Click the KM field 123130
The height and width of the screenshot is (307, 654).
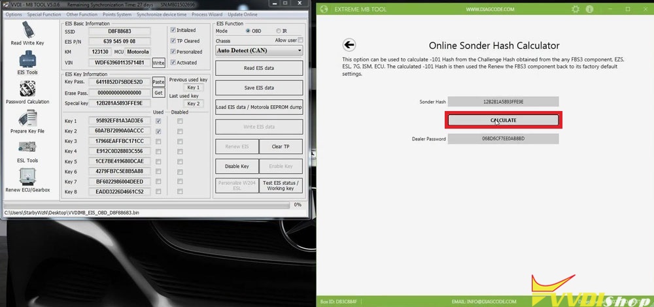pyautogui.click(x=100, y=52)
